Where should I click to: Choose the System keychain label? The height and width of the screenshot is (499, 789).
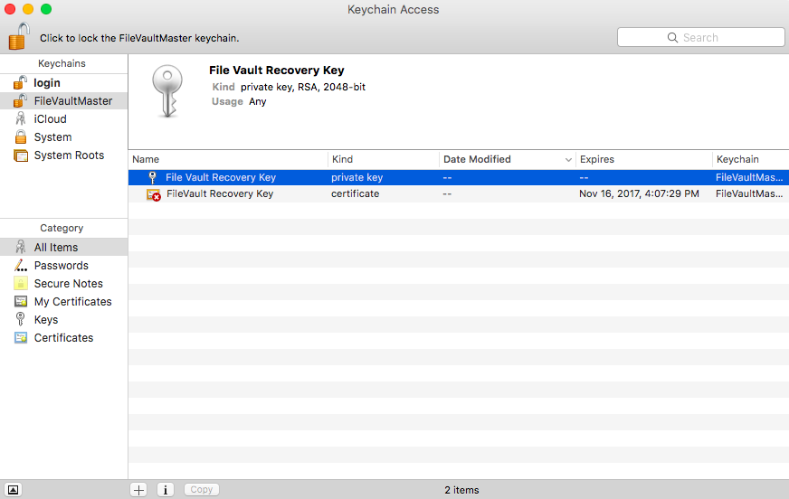(52, 137)
